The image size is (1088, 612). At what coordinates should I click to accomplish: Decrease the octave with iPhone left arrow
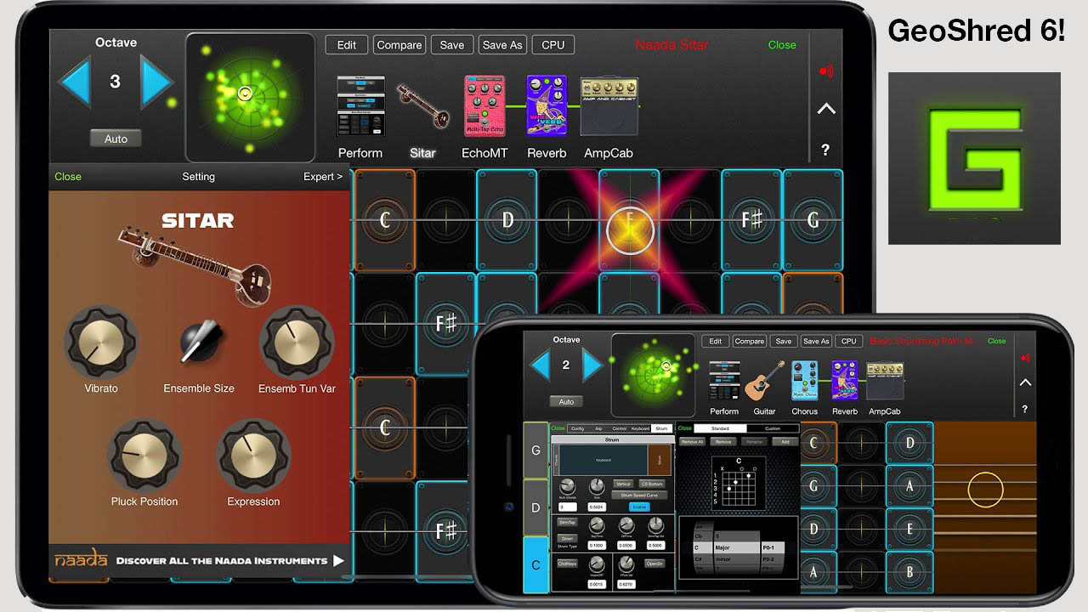click(x=540, y=365)
